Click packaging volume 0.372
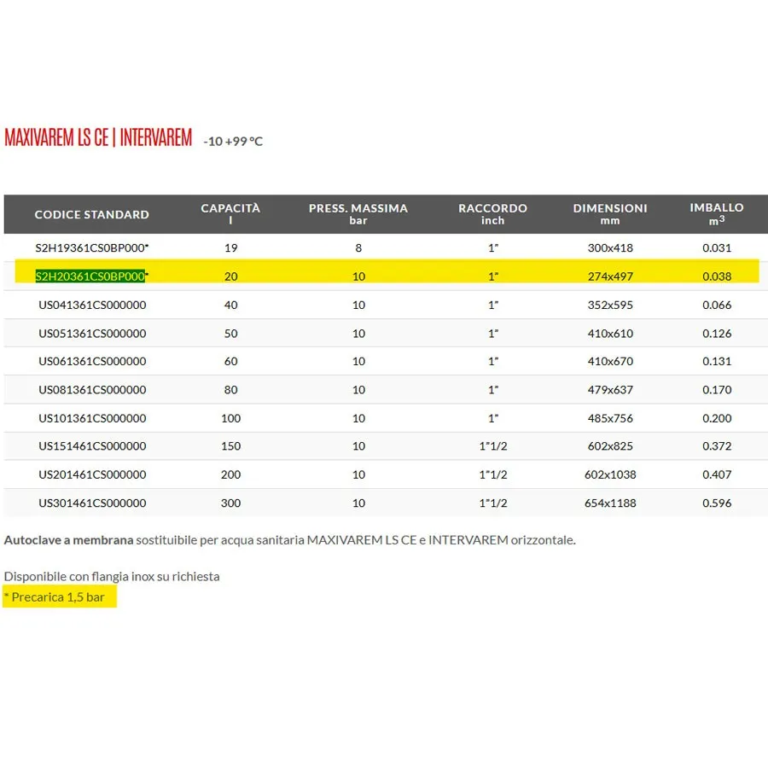This screenshot has height=768, width=768. point(717,446)
